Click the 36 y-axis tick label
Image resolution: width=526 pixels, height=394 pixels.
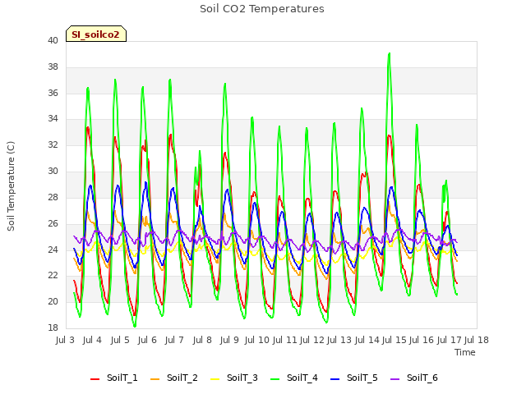(x=53, y=93)
